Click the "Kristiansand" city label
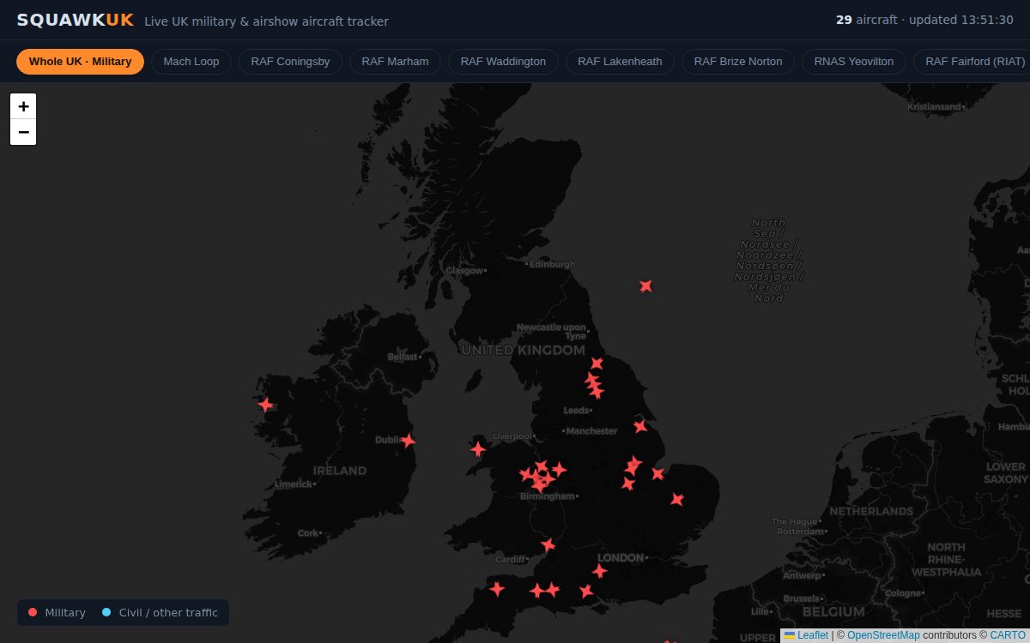This screenshot has width=1030, height=643. [x=935, y=107]
